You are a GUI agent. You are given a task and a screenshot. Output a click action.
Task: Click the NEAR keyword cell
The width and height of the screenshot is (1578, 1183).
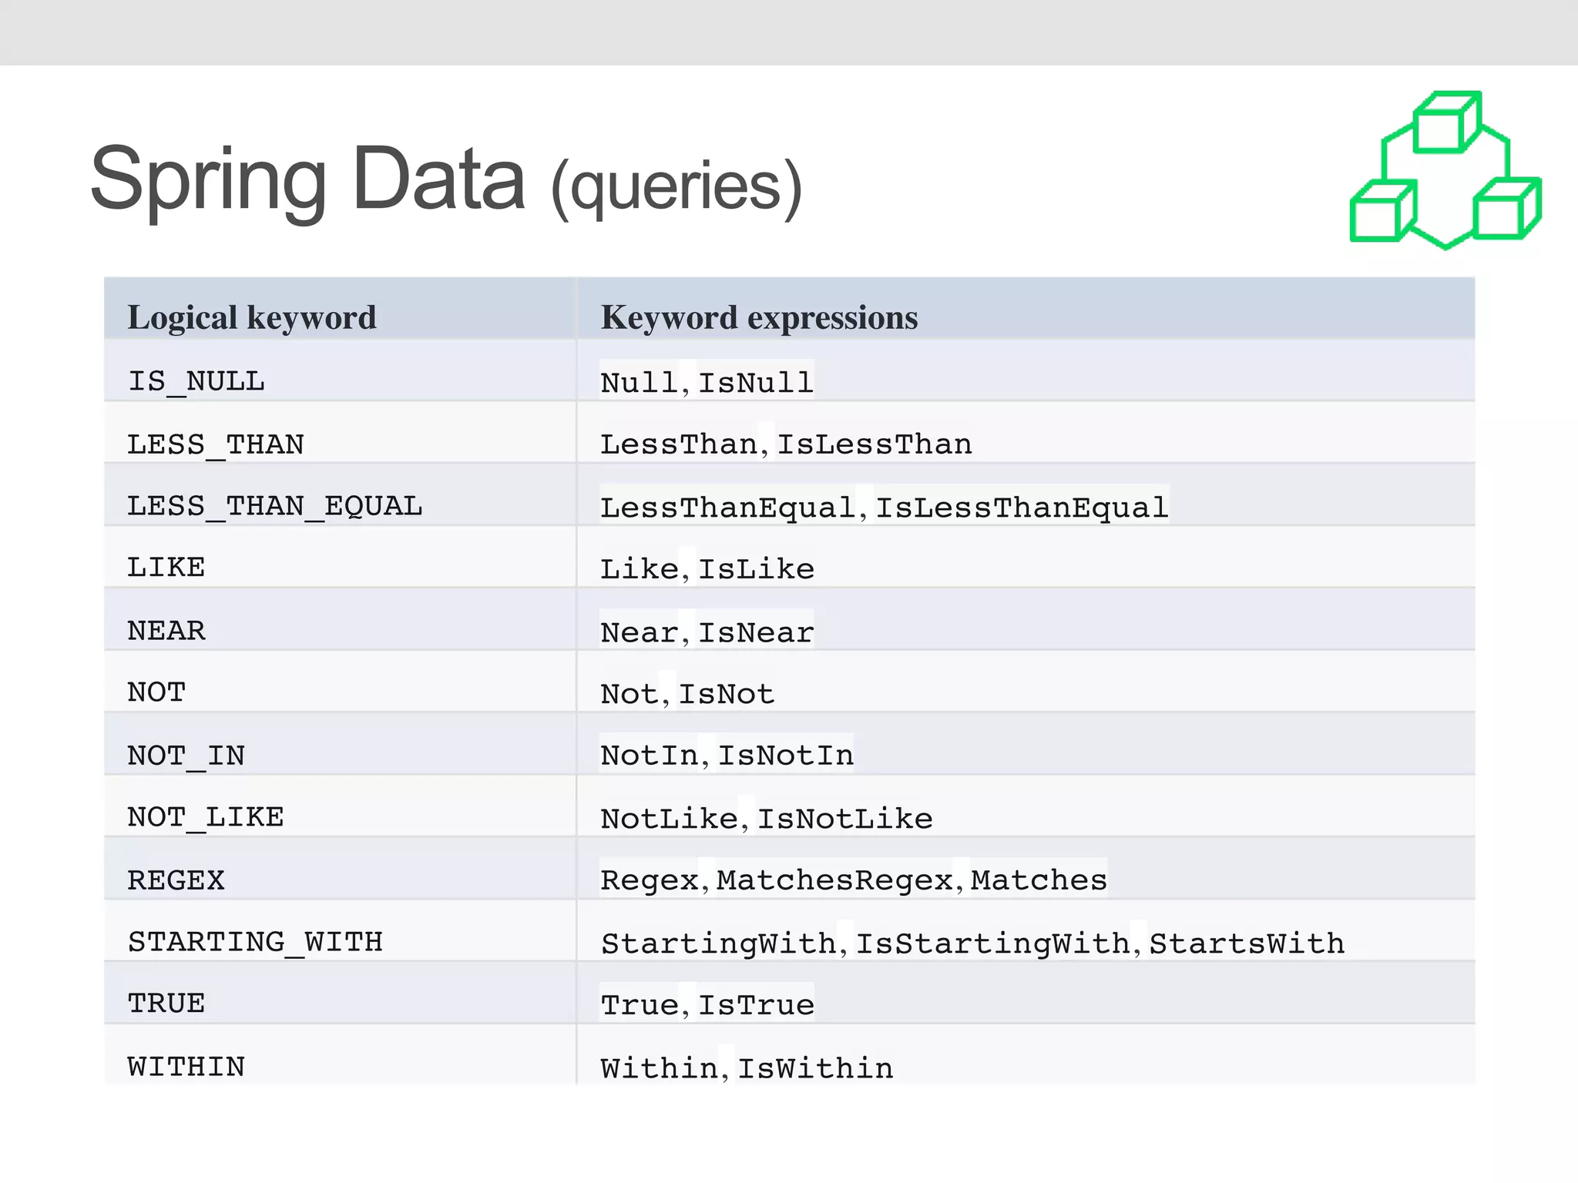click(x=341, y=620)
